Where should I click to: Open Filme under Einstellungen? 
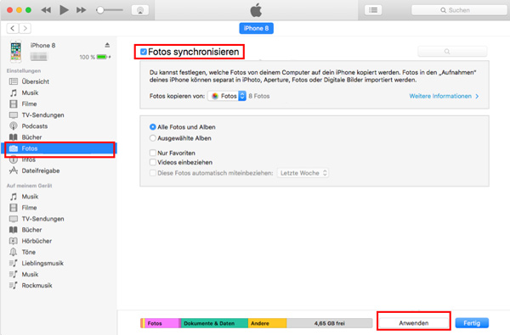click(29, 103)
